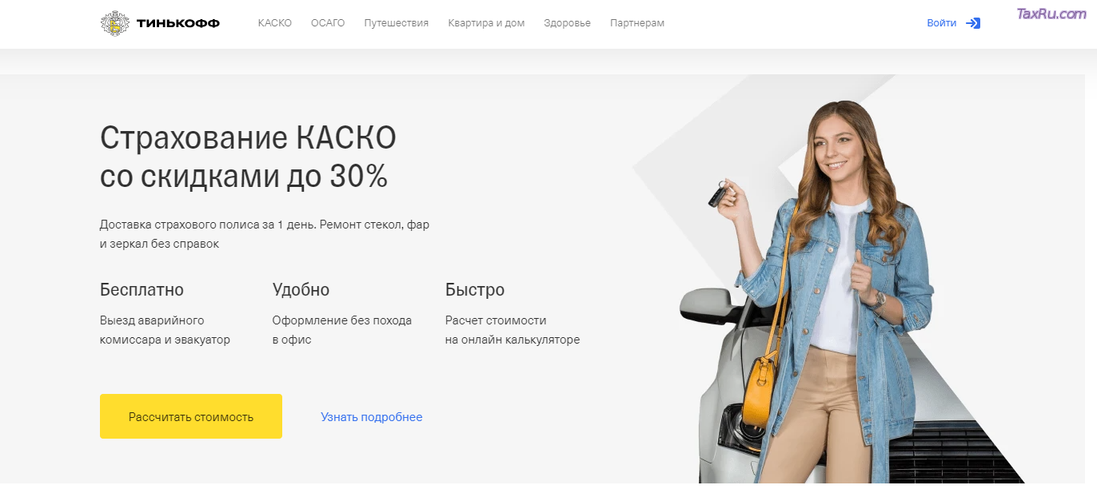Image resolution: width=1097 pixels, height=497 pixels.
Task: Click the login arrow icon beside Войти
Action: click(973, 23)
